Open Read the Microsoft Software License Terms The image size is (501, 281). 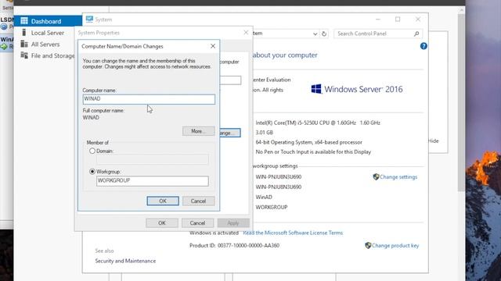click(293, 233)
